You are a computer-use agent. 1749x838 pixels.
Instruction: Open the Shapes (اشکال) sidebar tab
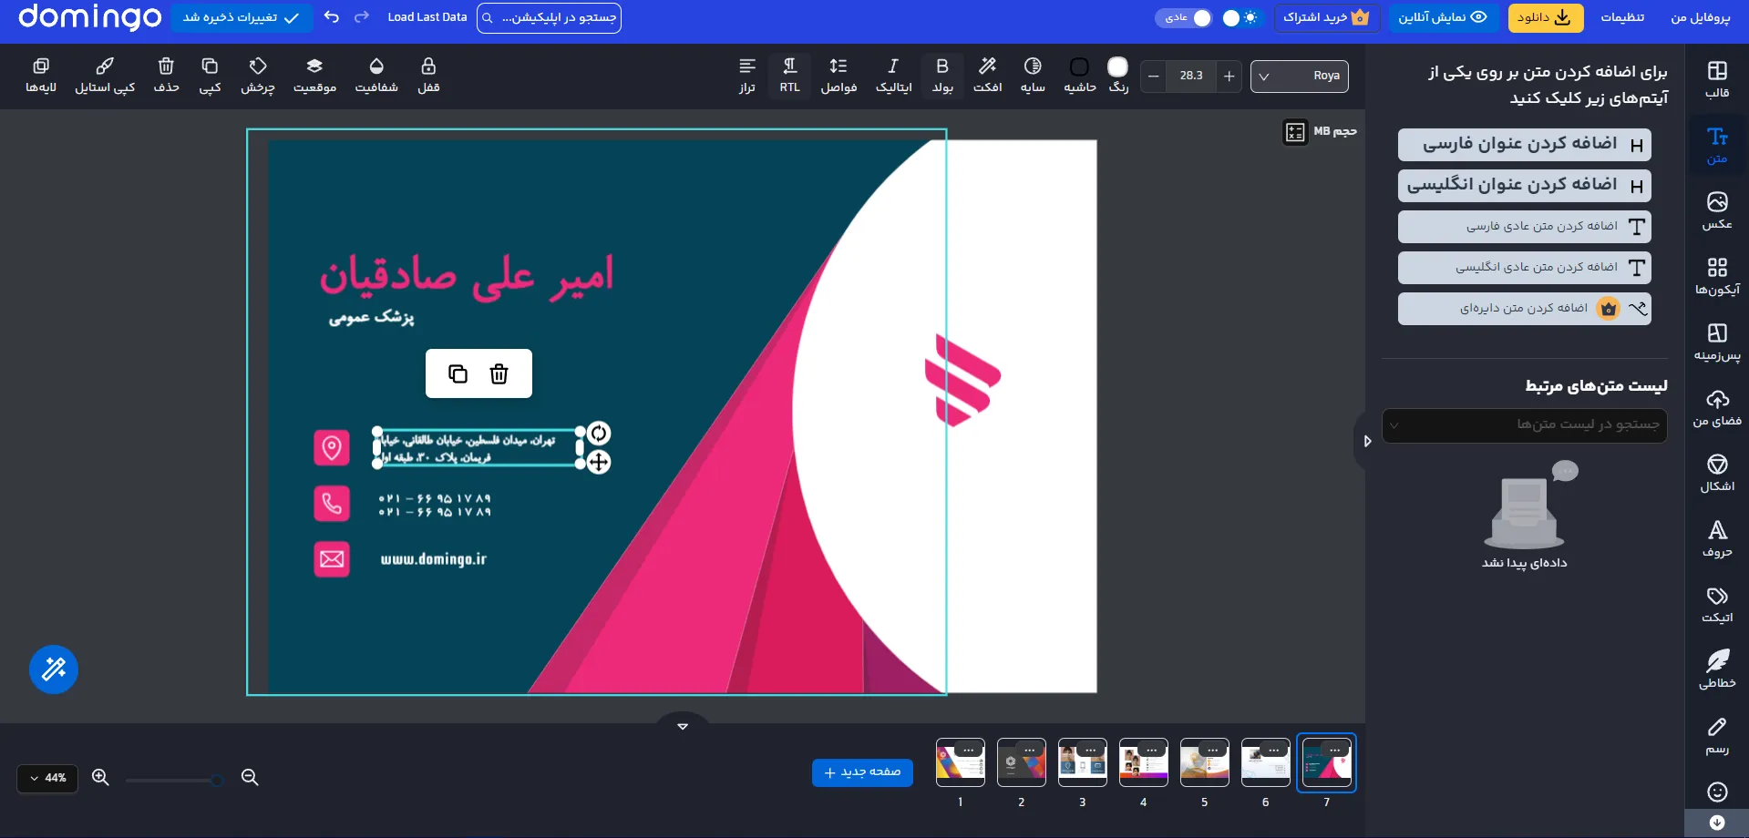pyautogui.click(x=1717, y=473)
